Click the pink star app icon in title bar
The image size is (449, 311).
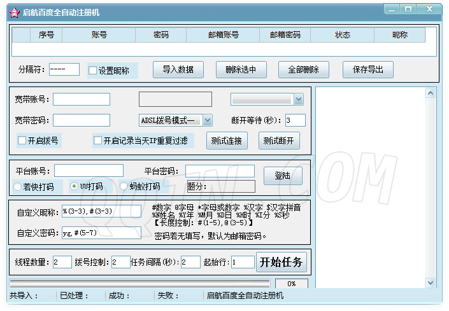(x=13, y=12)
